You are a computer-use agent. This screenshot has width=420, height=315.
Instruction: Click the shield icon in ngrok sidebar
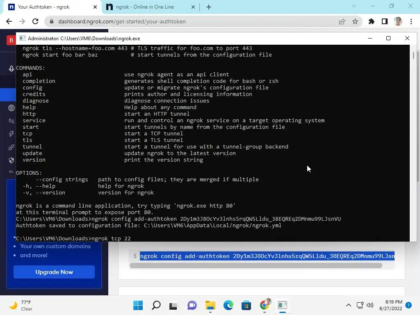click(11, 160)
